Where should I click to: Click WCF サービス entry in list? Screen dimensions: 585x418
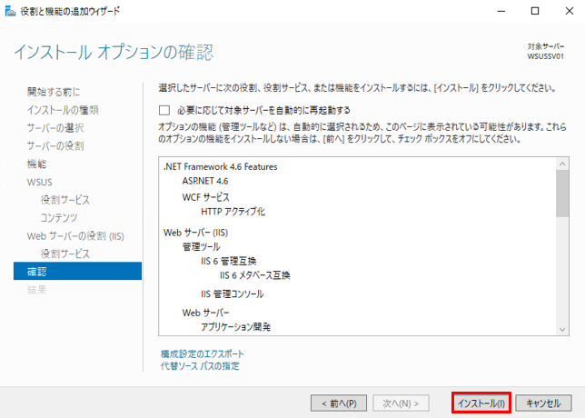tap(205, 197)
